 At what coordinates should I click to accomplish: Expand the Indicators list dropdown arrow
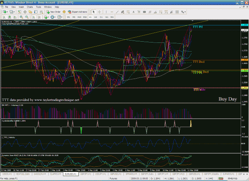click(48, 17)
